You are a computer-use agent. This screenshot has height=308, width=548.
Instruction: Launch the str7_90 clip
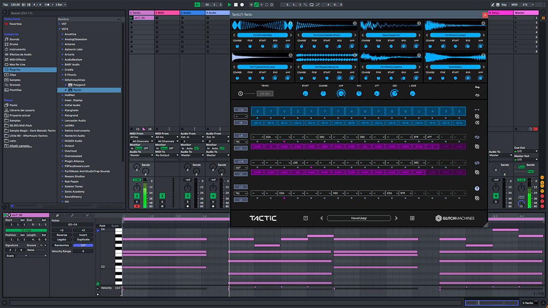point(132,18)
